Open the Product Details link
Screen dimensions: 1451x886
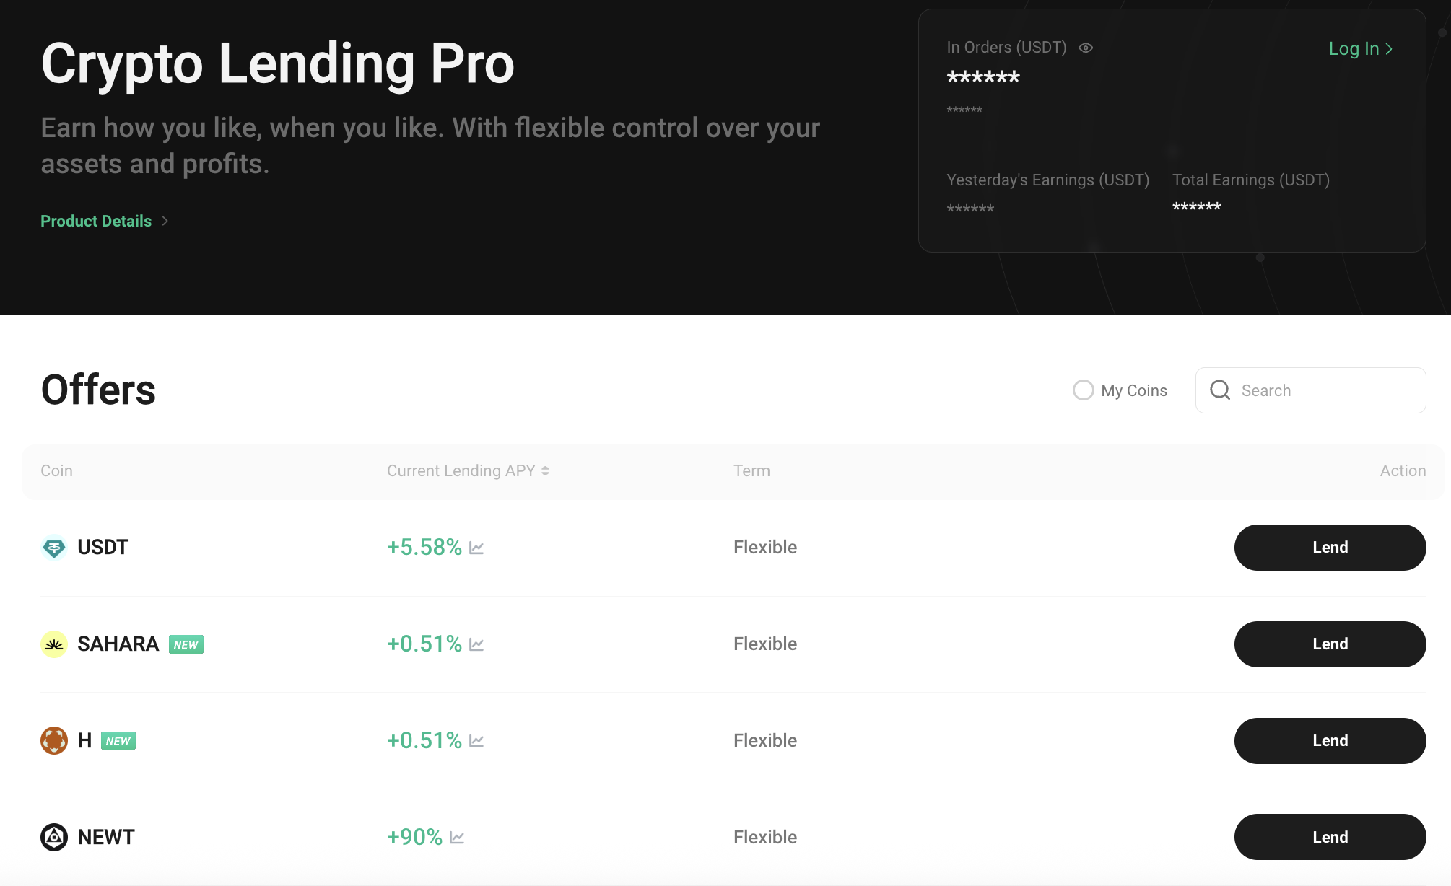pyautogui.click(x=96, y=221)
